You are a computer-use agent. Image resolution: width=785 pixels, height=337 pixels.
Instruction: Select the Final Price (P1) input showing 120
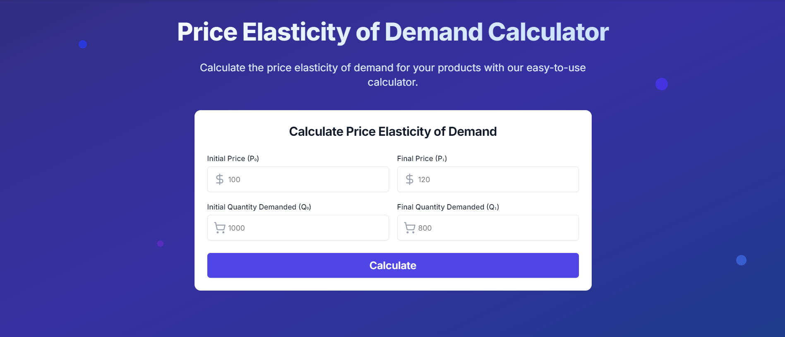click(x=487, y=179)
